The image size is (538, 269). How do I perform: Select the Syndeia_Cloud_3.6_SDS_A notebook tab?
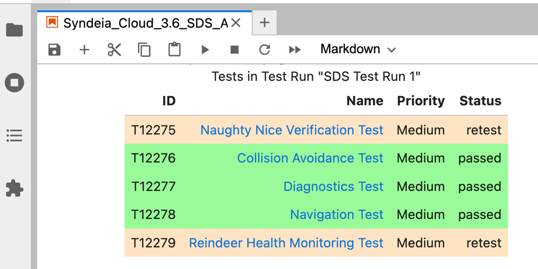[x=145, y=23]
